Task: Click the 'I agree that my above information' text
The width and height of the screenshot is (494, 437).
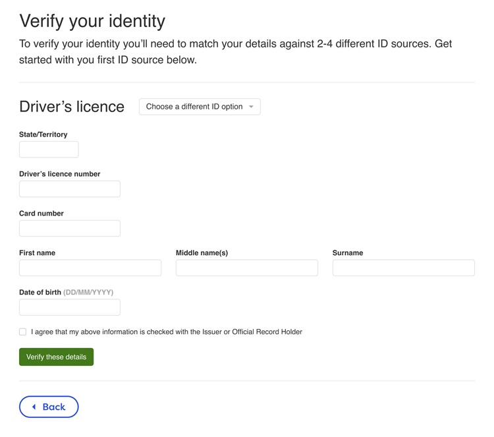Action: (166, 332)
